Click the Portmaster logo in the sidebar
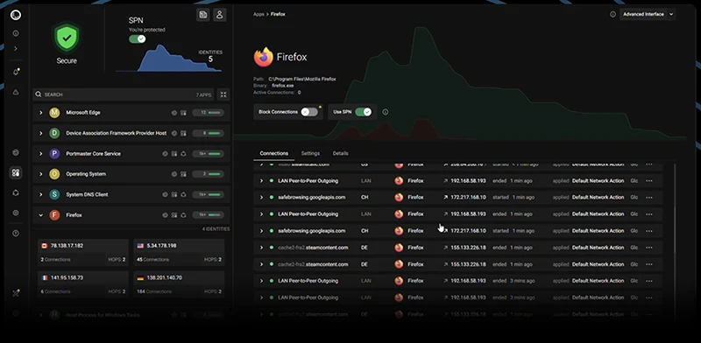The height and width of the screenshot is (343, 701). (16, 15)
